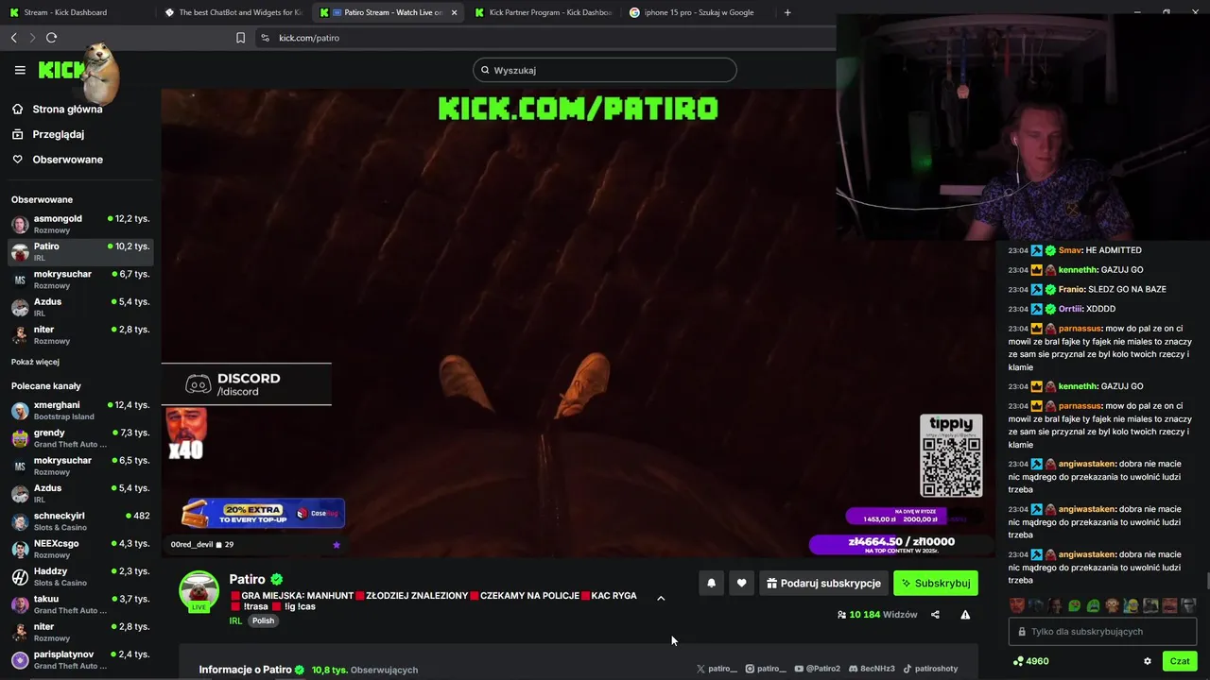
Task: Open parisplatynov recommended channel
Action: [80, 659]
